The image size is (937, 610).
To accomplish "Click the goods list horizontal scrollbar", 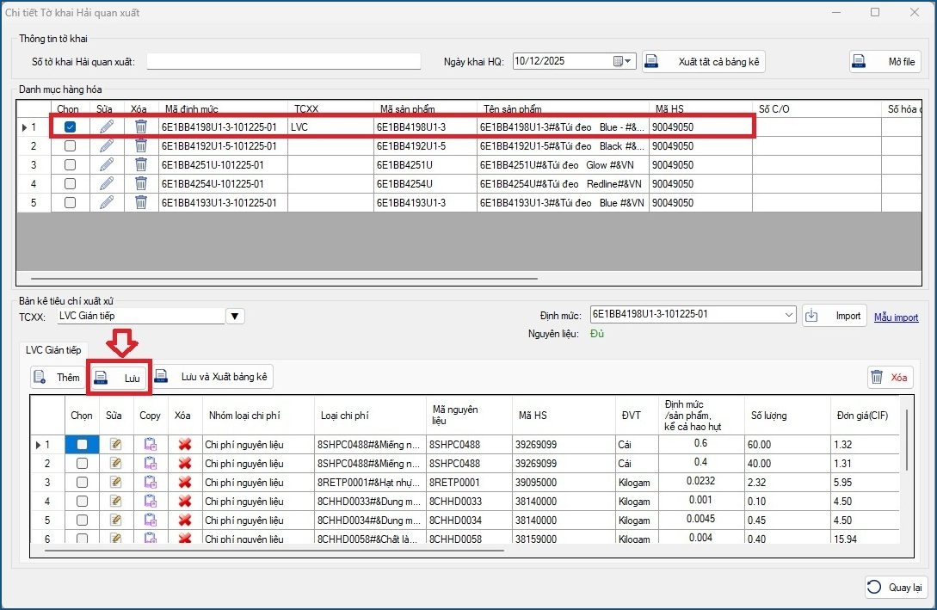I will 284,279.
